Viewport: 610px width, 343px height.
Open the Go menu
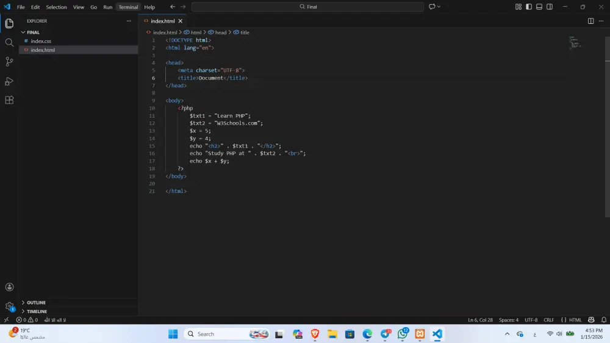pyautogui.click(x=94, y=7)
